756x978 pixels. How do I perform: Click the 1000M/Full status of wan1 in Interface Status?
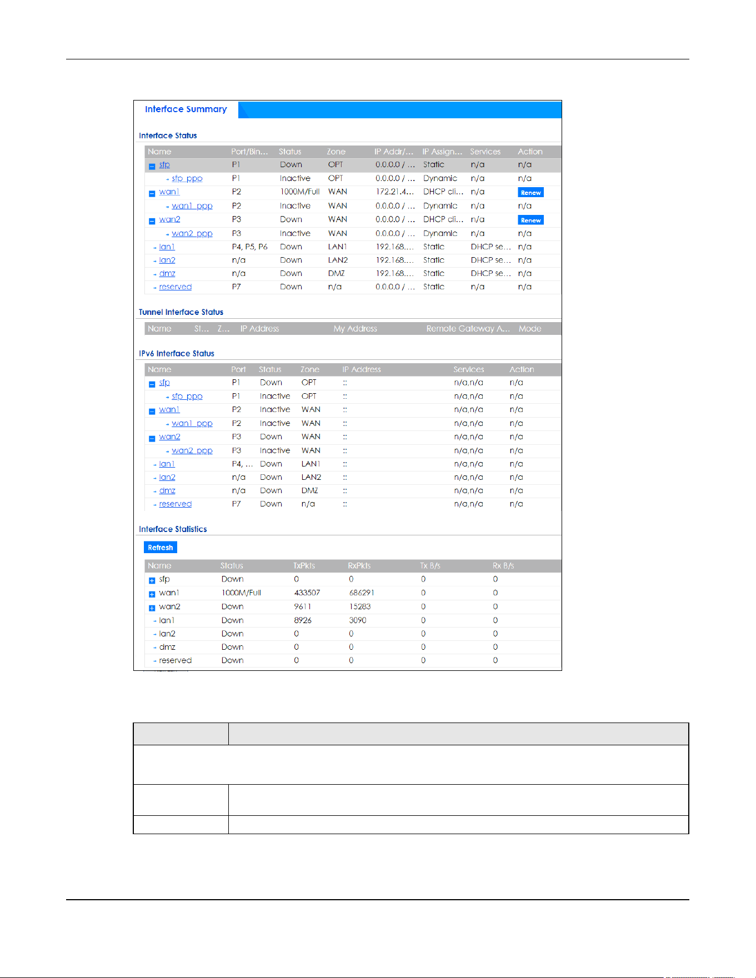(x=300, y=192)
